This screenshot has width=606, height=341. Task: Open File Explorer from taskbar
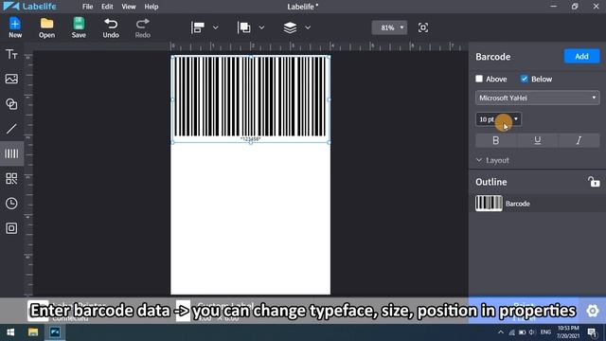(33, 332)
